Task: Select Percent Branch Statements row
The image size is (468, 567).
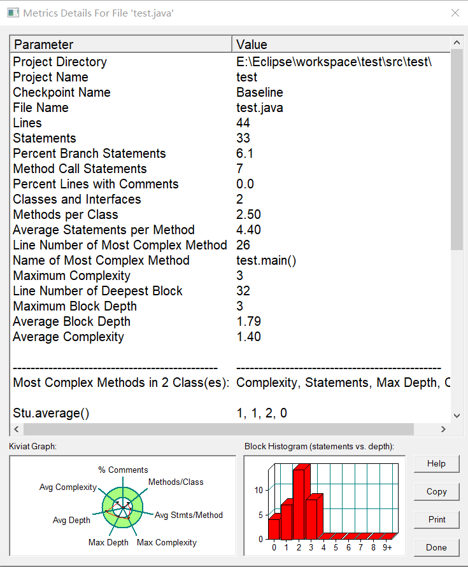Action: 230,153
